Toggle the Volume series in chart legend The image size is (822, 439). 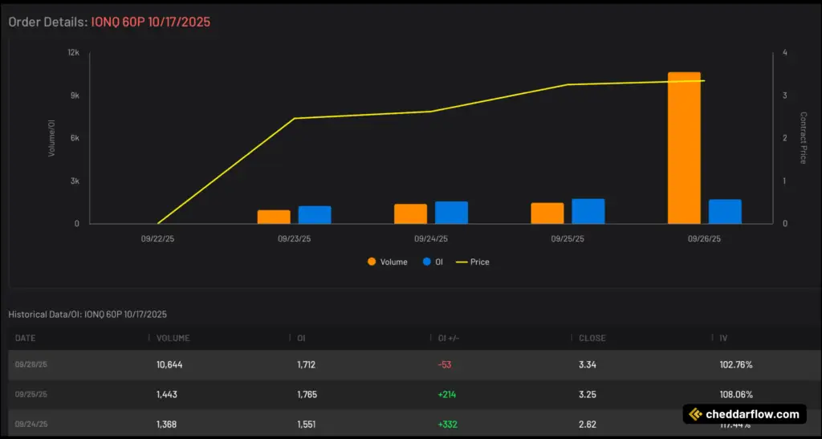388,262
